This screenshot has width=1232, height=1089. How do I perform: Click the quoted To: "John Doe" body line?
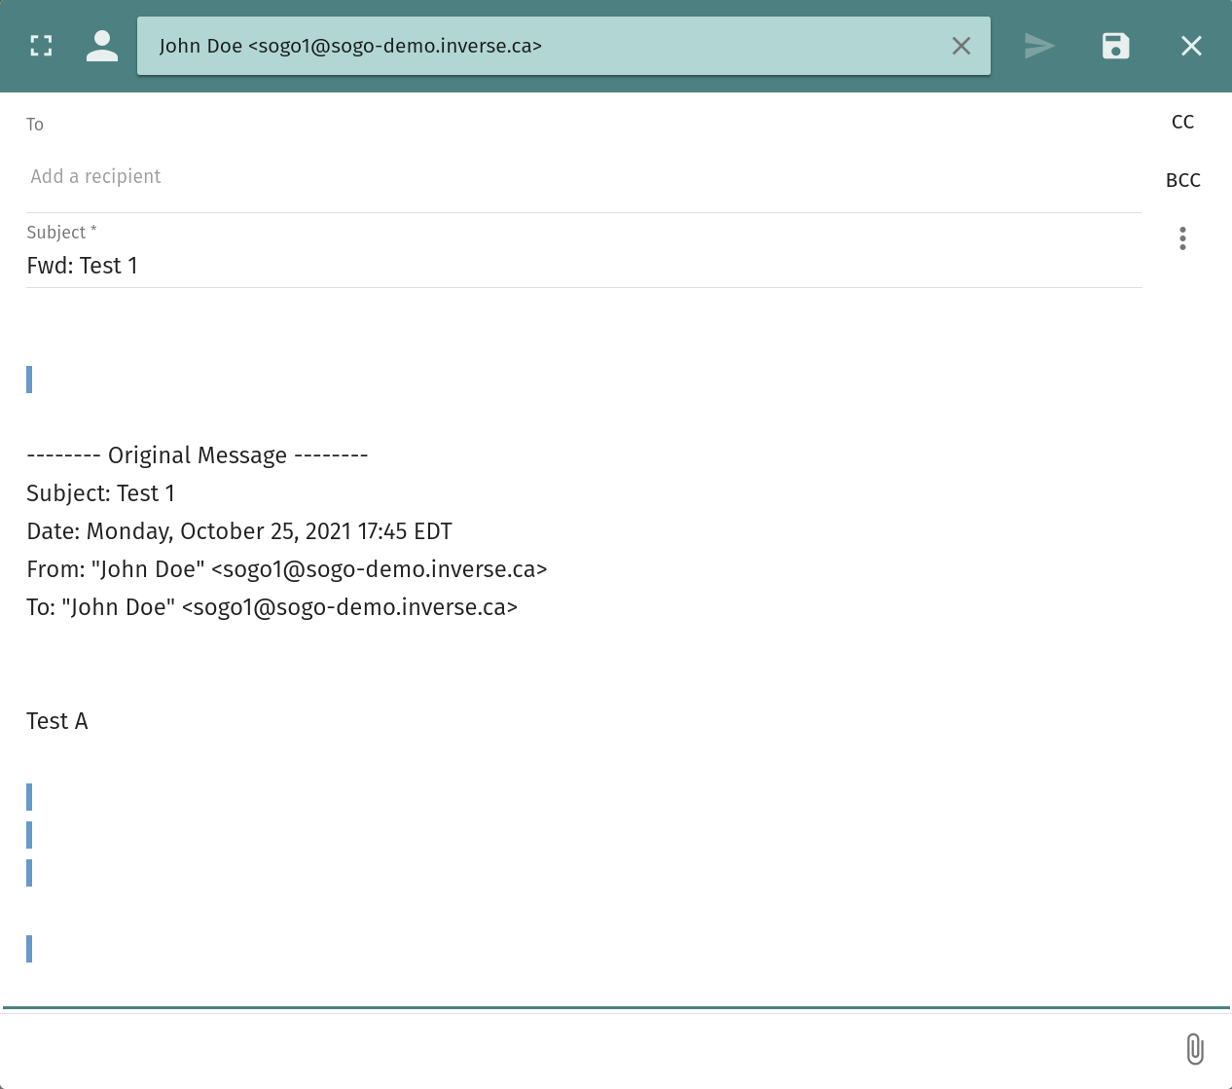272,607
